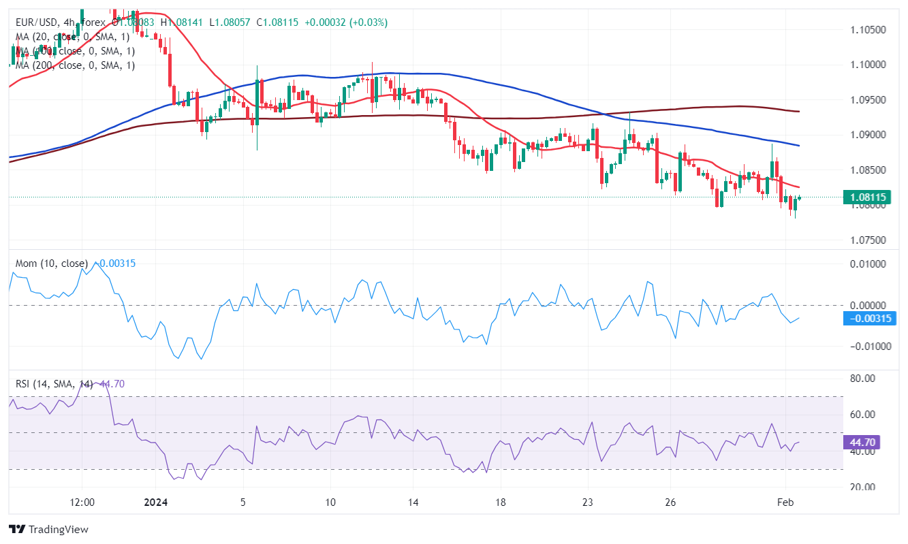Click the 1.07500 price axis label

pyautogui.click(x=867, y=240)
